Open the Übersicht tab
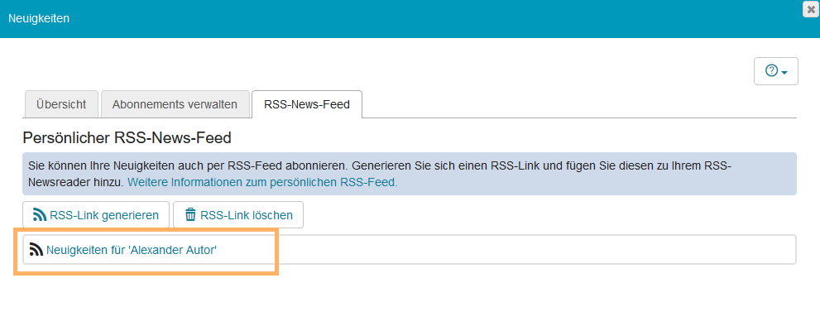820x326 pixels. coord(61,104)
